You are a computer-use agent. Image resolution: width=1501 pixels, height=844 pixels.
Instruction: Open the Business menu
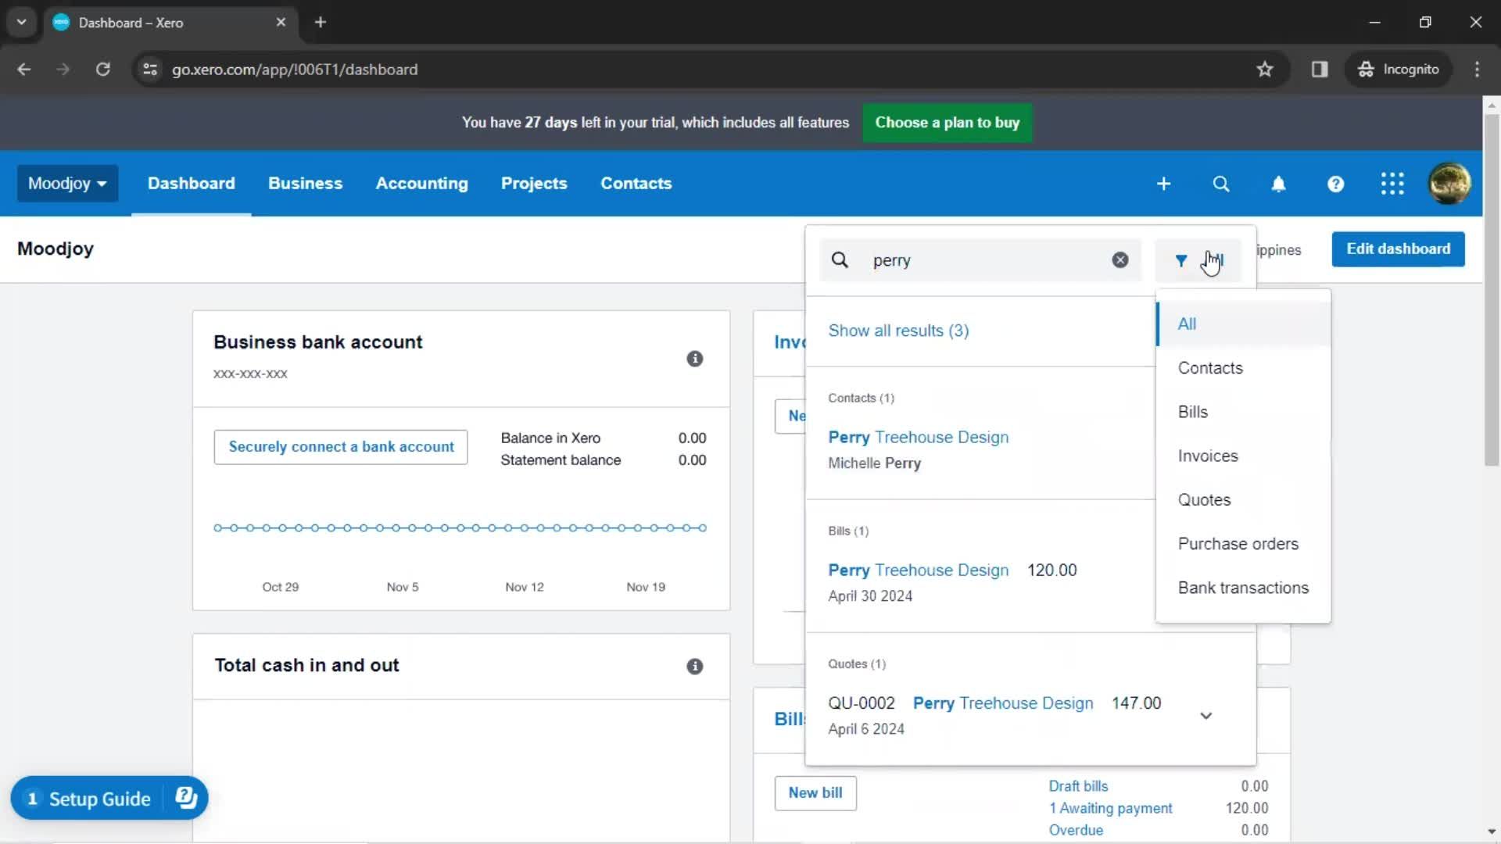pyautogui.click(x=305, y=184)
